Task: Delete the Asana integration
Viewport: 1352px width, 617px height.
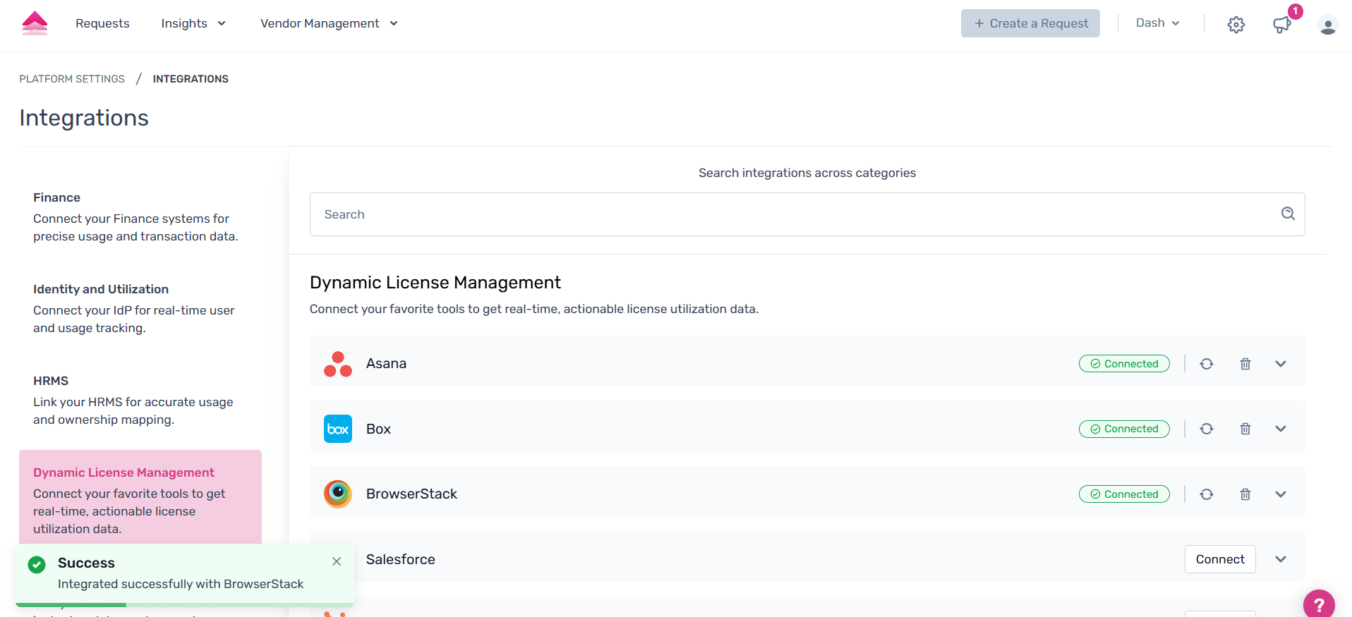Action: pyautogui.click(x=1245, y=364)
